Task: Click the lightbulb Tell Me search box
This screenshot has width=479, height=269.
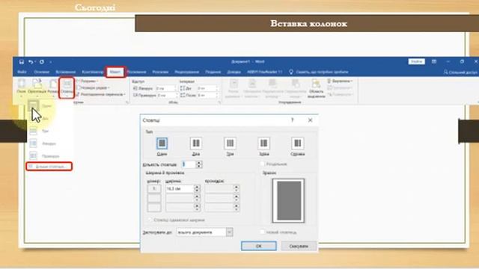Action: 318,72
